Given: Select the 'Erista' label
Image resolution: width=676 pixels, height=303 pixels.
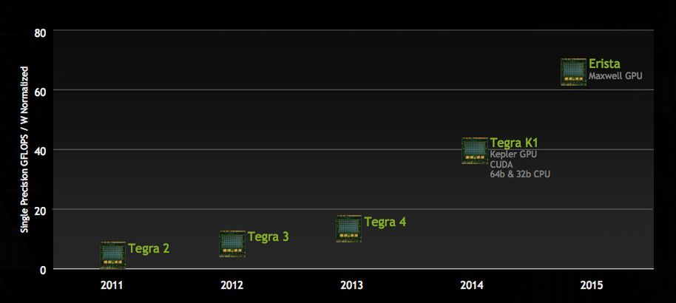Looking at the screenshot, I should [x=604, y=64].
